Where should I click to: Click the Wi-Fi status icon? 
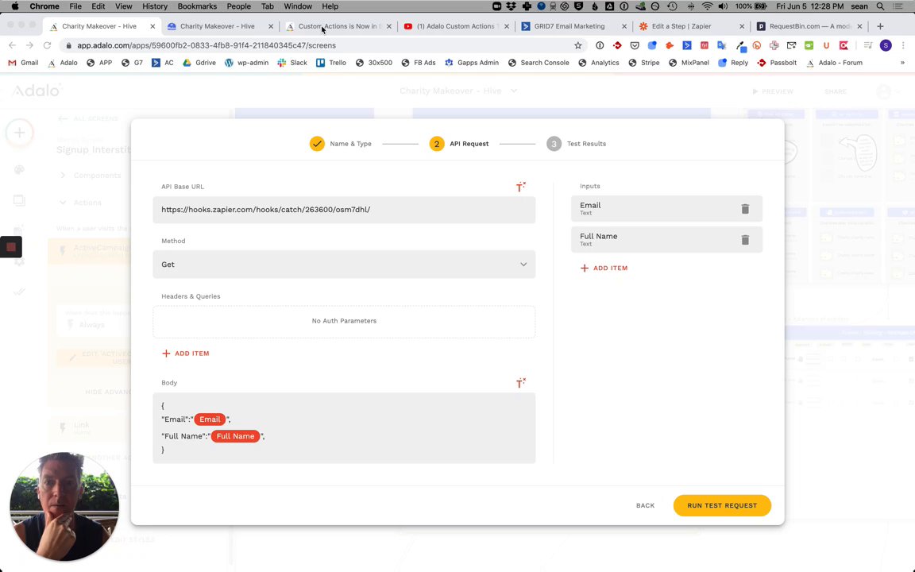[x=707, y=6]
